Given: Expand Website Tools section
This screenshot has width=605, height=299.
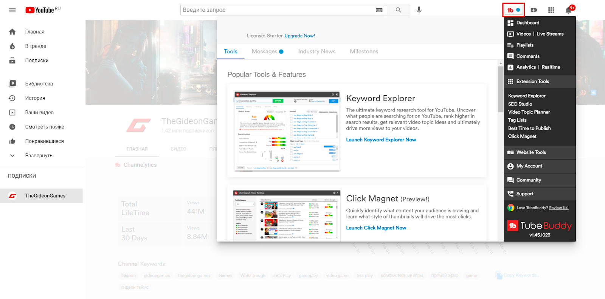Looking at the screenshot, I should (540, 152).
